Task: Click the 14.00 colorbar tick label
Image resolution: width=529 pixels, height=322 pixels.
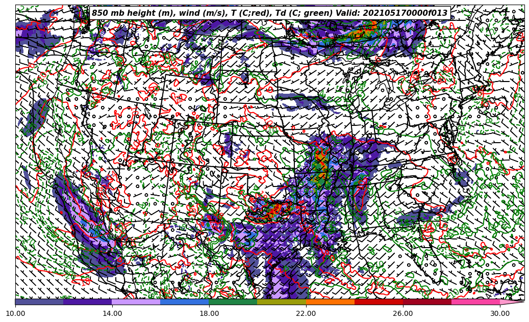Action: pyautogui.click(x=112, y=314)
